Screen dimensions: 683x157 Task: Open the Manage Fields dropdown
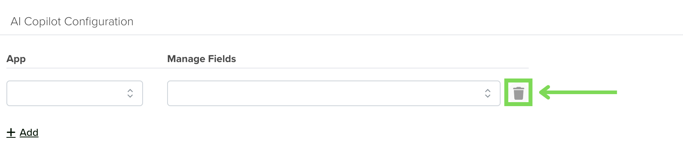tap(334, 93)
